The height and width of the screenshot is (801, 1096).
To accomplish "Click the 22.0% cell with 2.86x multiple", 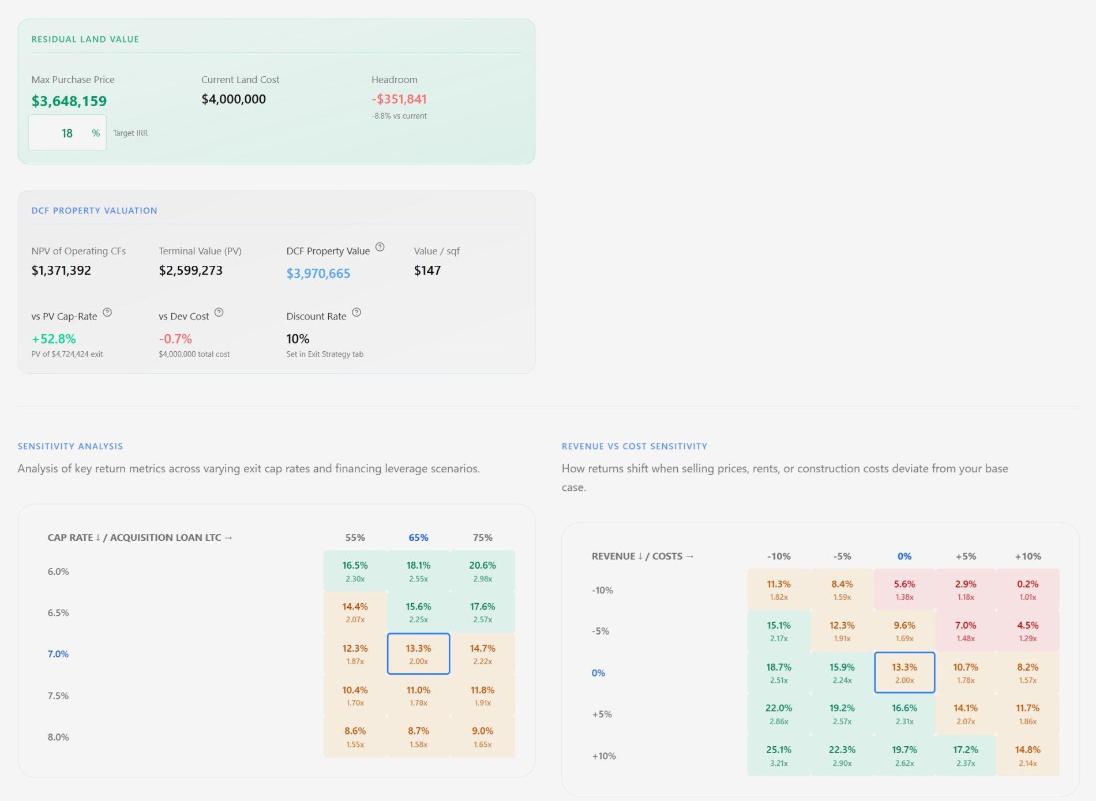I will 779,714.
